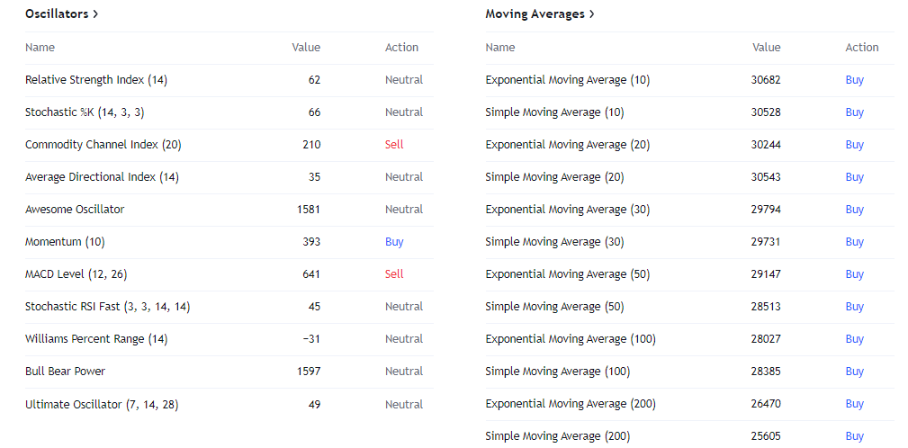Click Buy for Simple Moving Average (200)
Screen dimensions: 908x448
854,436
